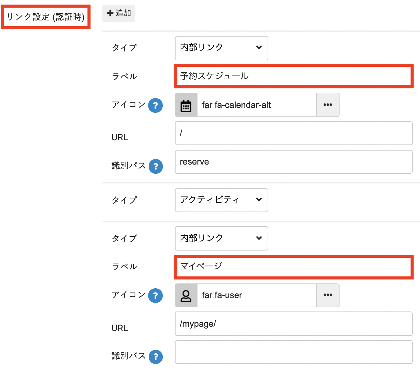Click the help icon beside first アイコン
The width and height of the screenshot is (420, 370).
pyautogui.click(x=155, y=105)
